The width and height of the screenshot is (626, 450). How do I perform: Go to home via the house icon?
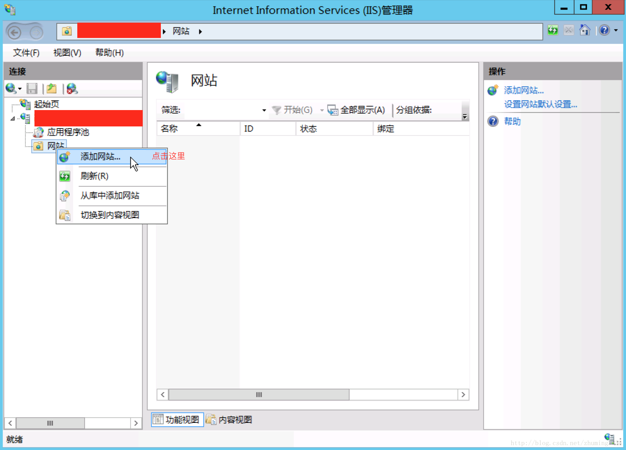coord(585,30)
